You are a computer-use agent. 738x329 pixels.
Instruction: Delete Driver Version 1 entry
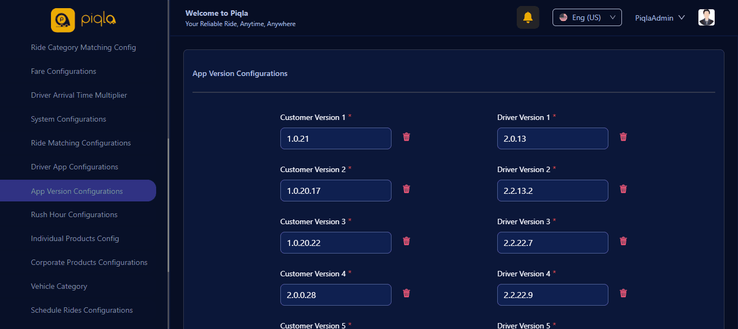[624, 137]
